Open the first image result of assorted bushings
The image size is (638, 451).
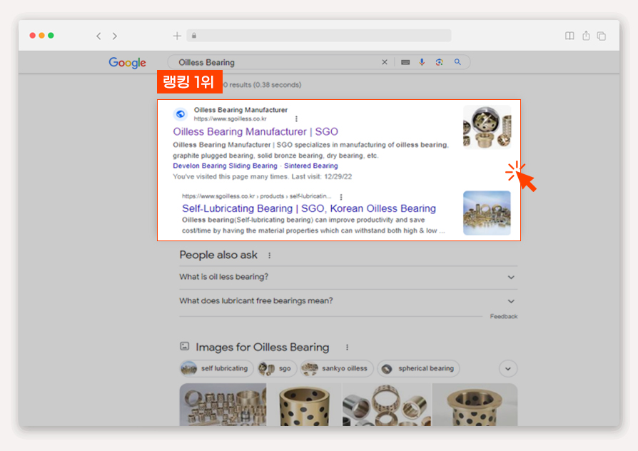223,405
